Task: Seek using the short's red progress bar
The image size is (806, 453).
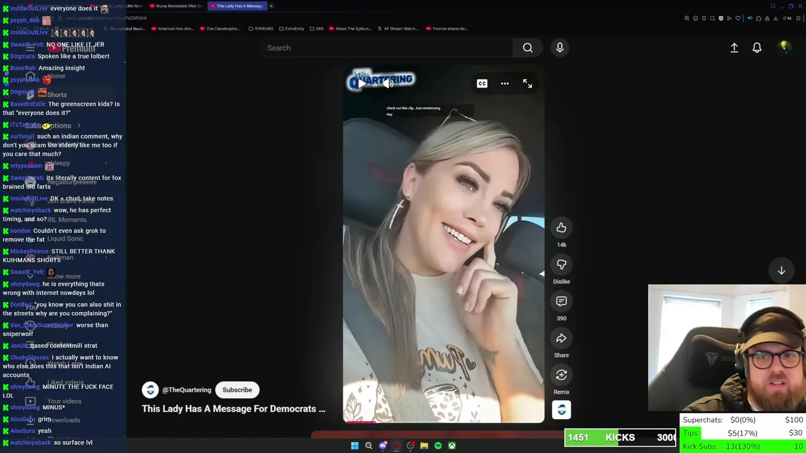Action: [443, 422]
